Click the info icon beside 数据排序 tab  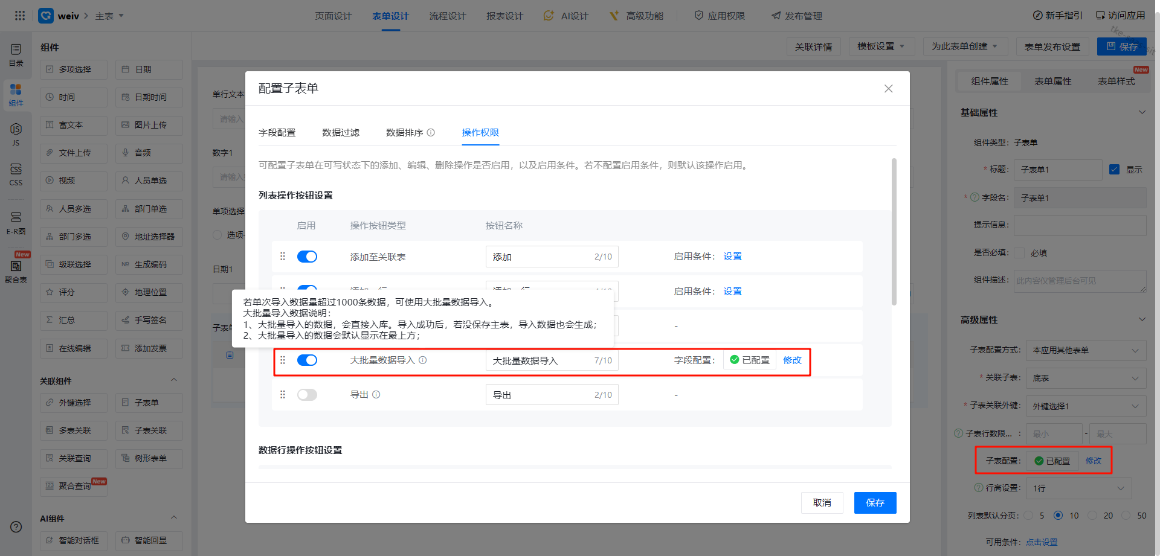431,133
